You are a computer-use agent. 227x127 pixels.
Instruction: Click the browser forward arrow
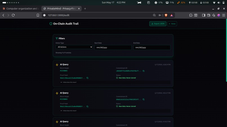[x=8, y=15]
